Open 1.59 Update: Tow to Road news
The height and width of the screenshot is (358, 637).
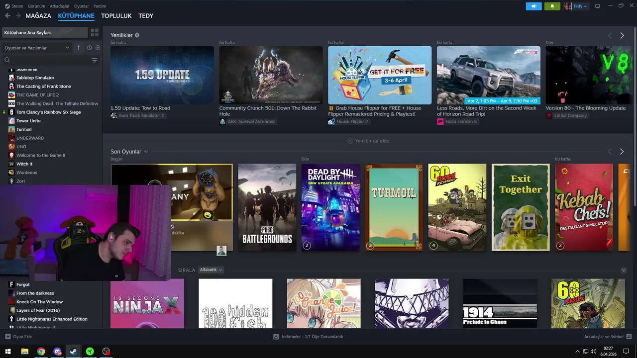coord(162,75)
